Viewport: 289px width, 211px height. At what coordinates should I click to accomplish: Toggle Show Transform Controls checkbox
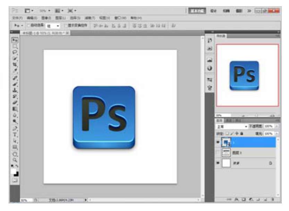pyautogui.click(x=66, y=25)
